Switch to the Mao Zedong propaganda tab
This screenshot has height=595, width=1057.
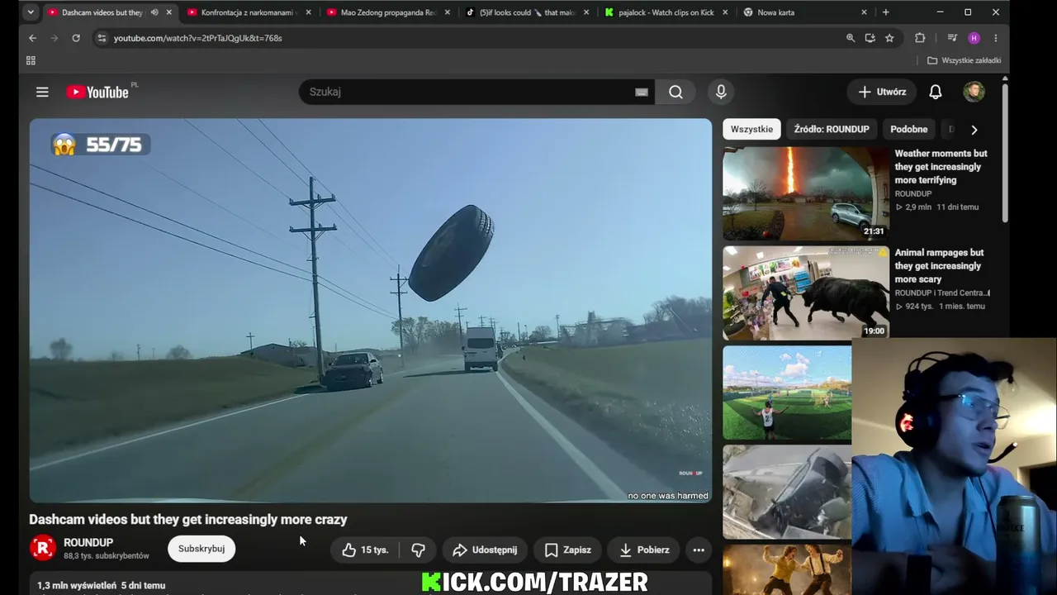coord(389,12)
